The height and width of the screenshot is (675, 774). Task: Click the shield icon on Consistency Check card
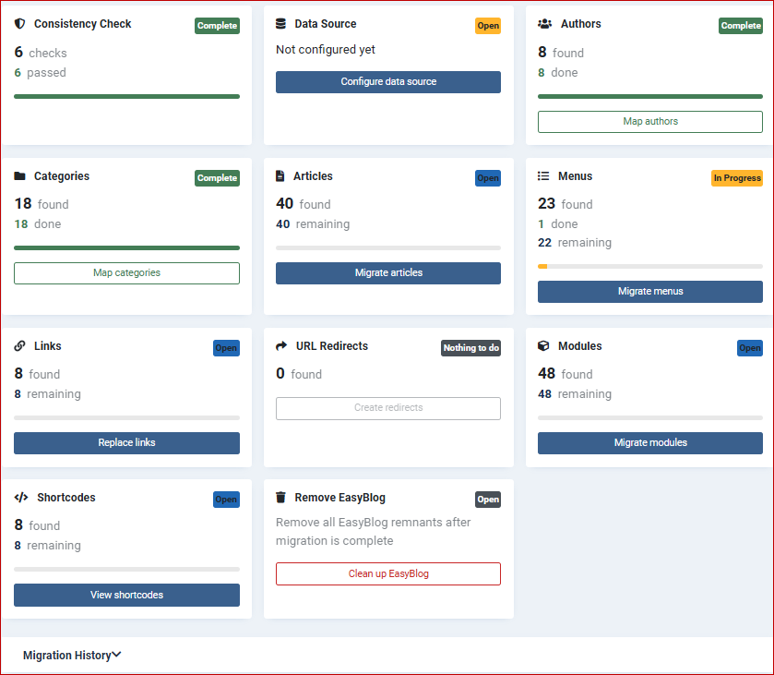(x=20, y=24)
